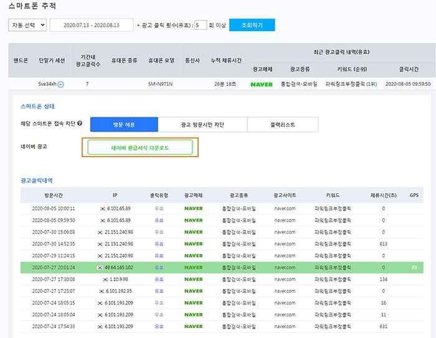436x338 pixels.
Task: Click the NAVER logo in 2020-08-05 10:00:11 row
Action: (194, 209)
